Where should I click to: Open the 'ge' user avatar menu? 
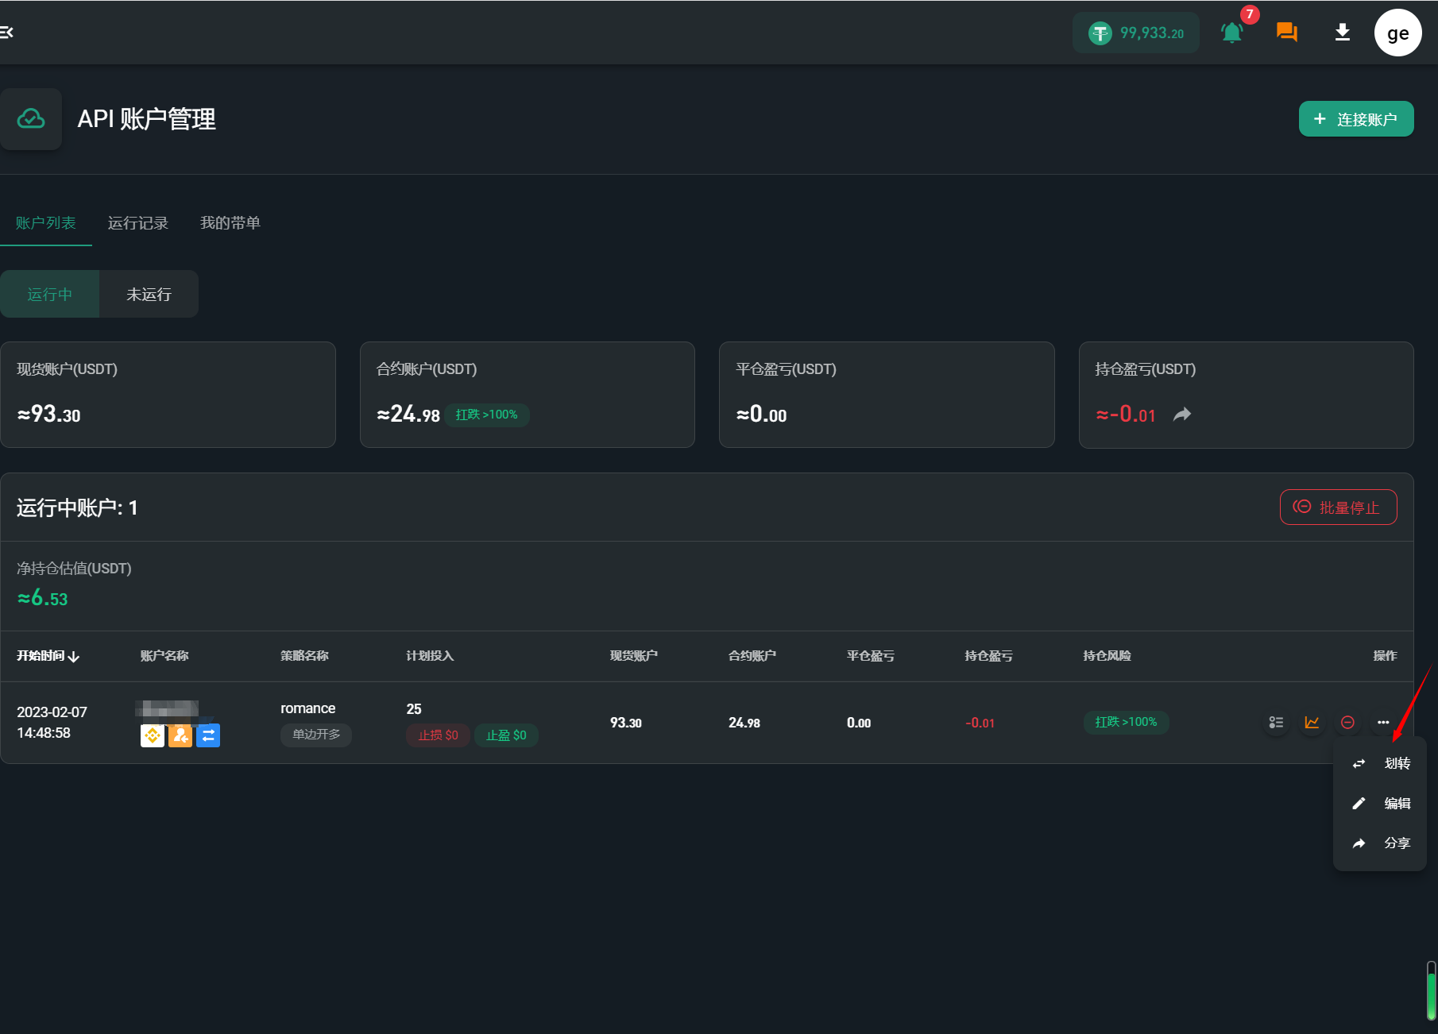1397,33
